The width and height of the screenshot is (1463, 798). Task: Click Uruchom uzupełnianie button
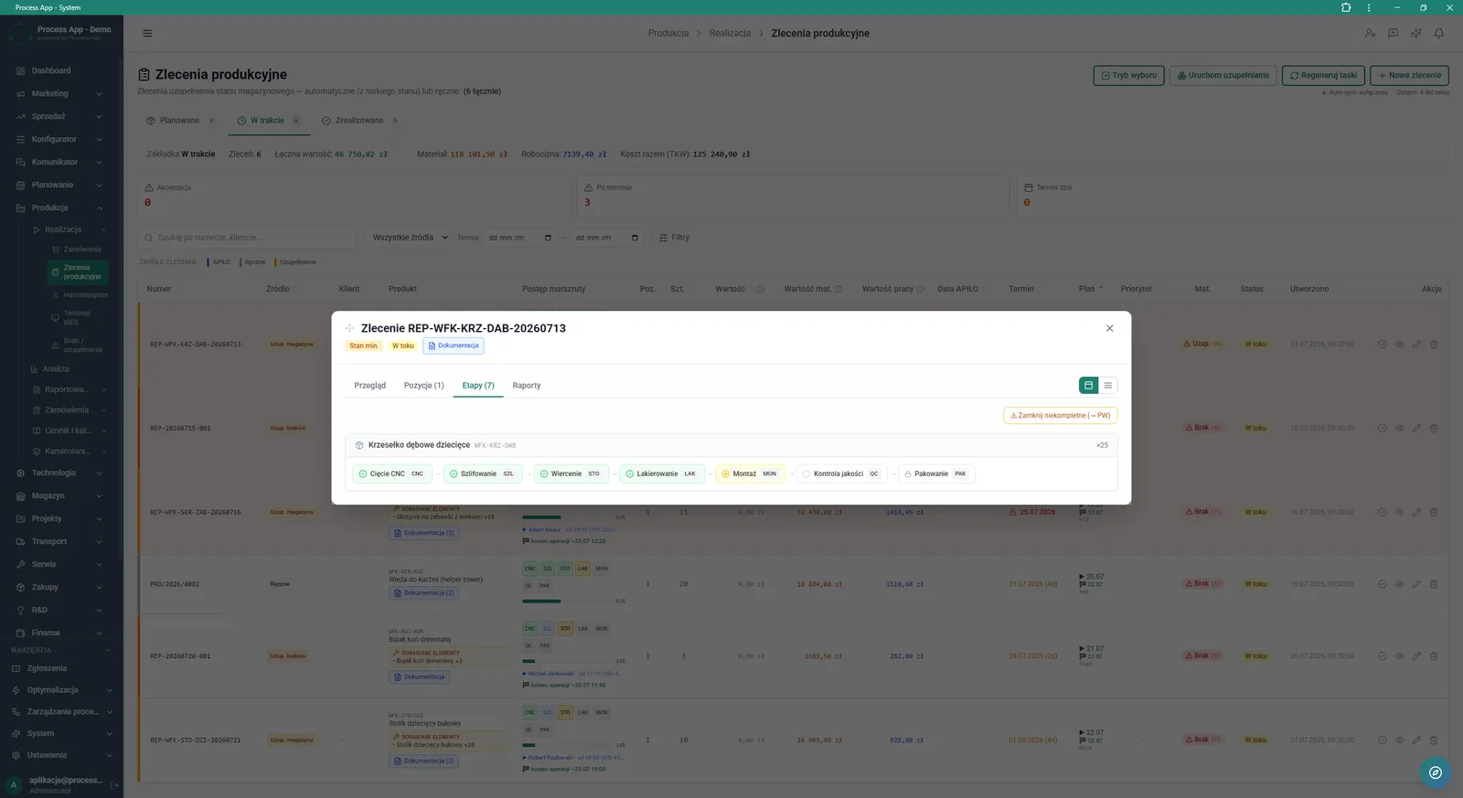click(1223, 75)
